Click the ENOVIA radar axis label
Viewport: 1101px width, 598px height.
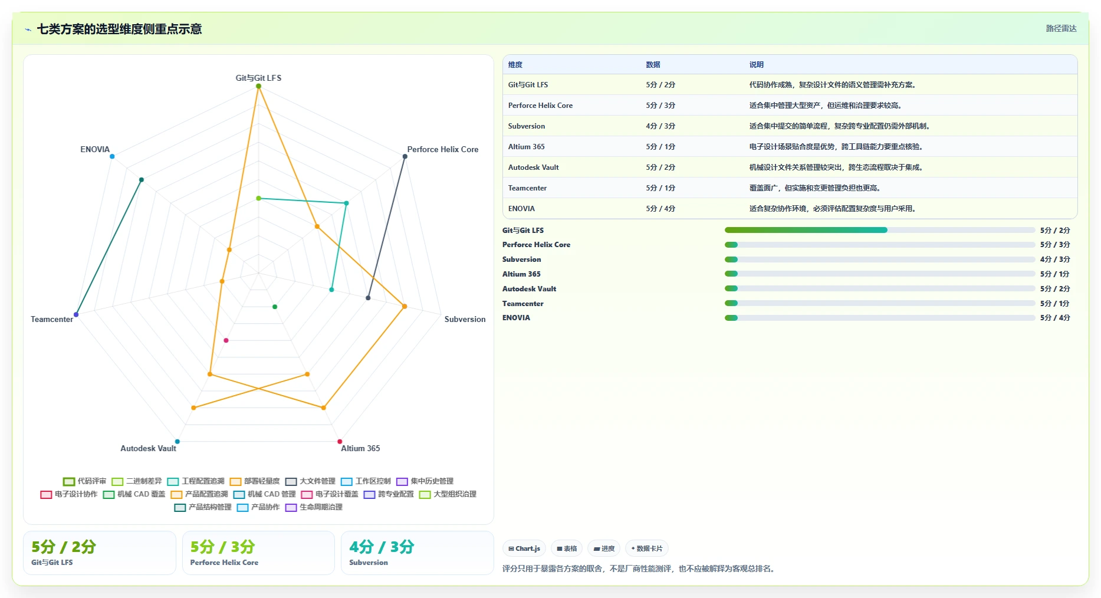coord(95,149)
